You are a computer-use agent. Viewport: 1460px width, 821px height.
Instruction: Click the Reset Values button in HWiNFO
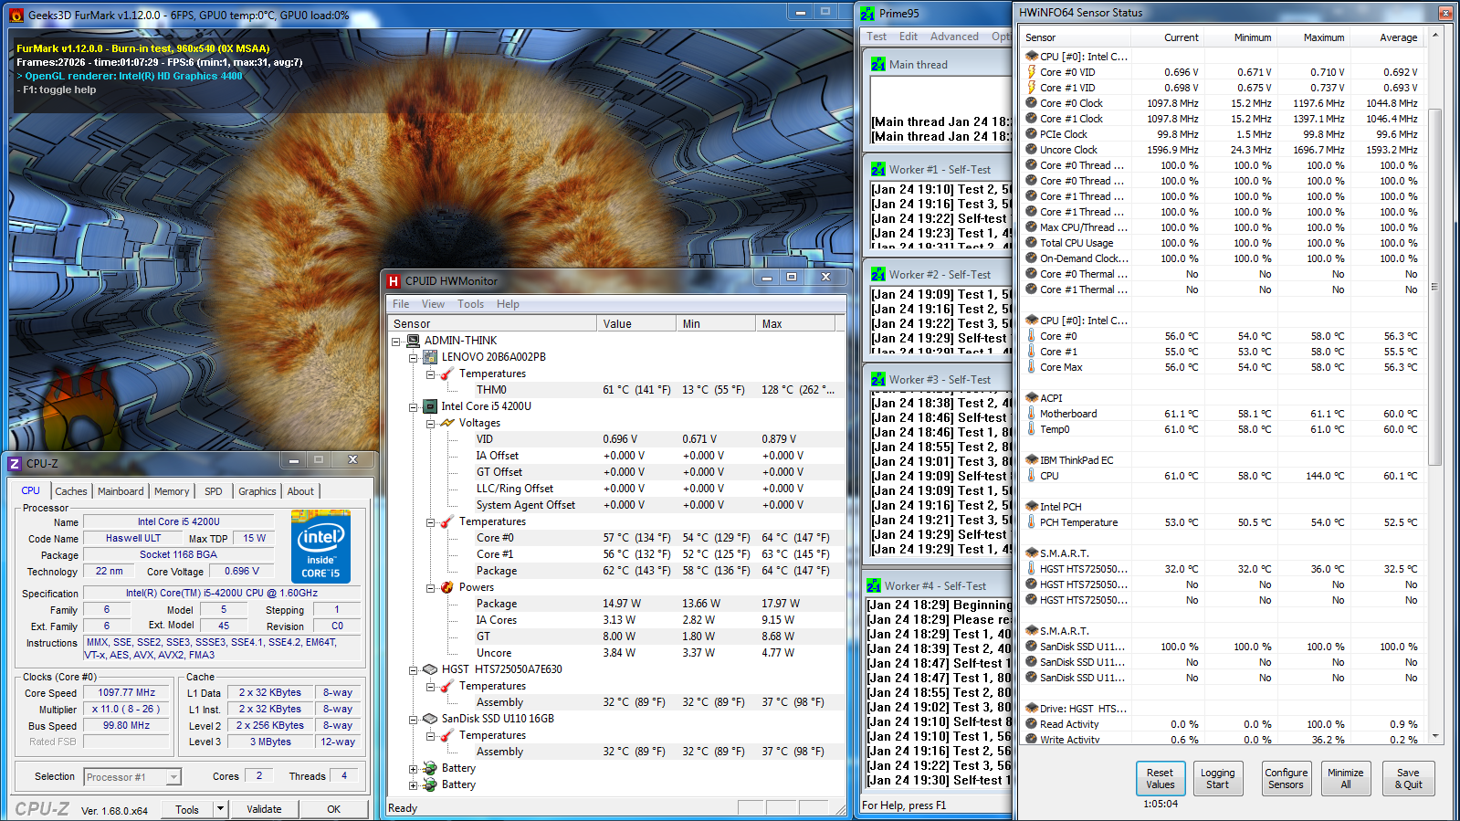coord(1161,778)
